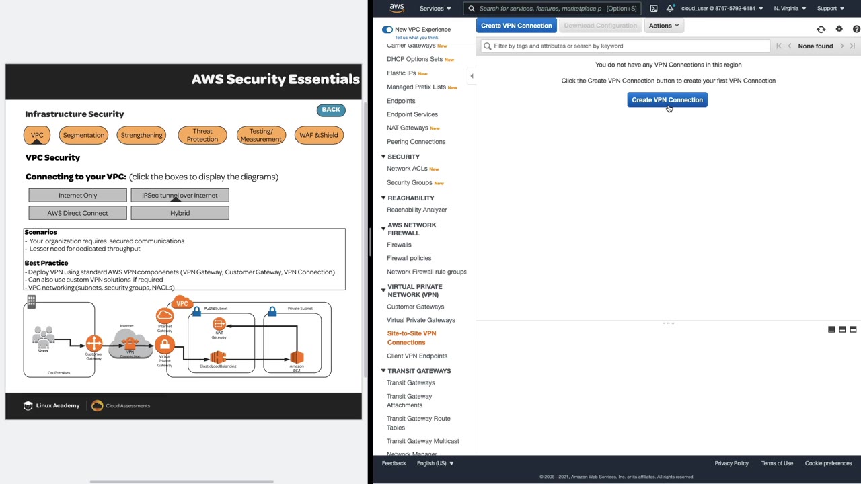
Task: Toggle the New VPC Experience switch
Action: point(387,30)
